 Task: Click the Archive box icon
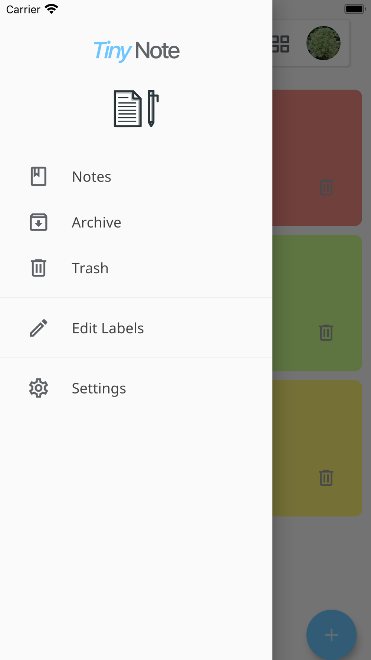coord(39,222)
